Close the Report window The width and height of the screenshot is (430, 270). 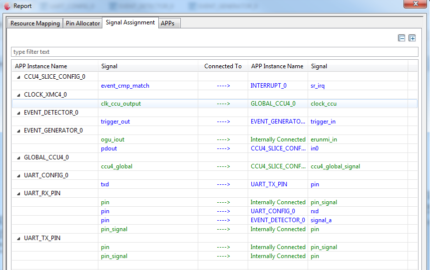[x=415, y=3]
